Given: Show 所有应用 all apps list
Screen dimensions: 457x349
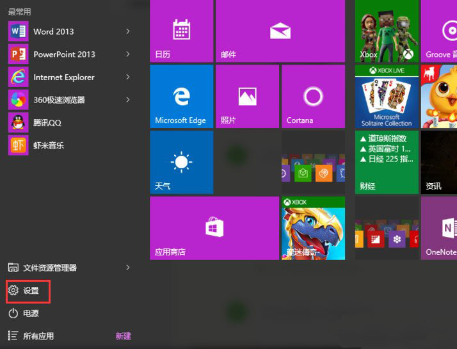Looking at the screenshot, I should (38, 336).
